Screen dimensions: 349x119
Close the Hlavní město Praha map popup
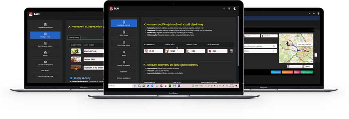pyautogui.click(x=312, y=44)
